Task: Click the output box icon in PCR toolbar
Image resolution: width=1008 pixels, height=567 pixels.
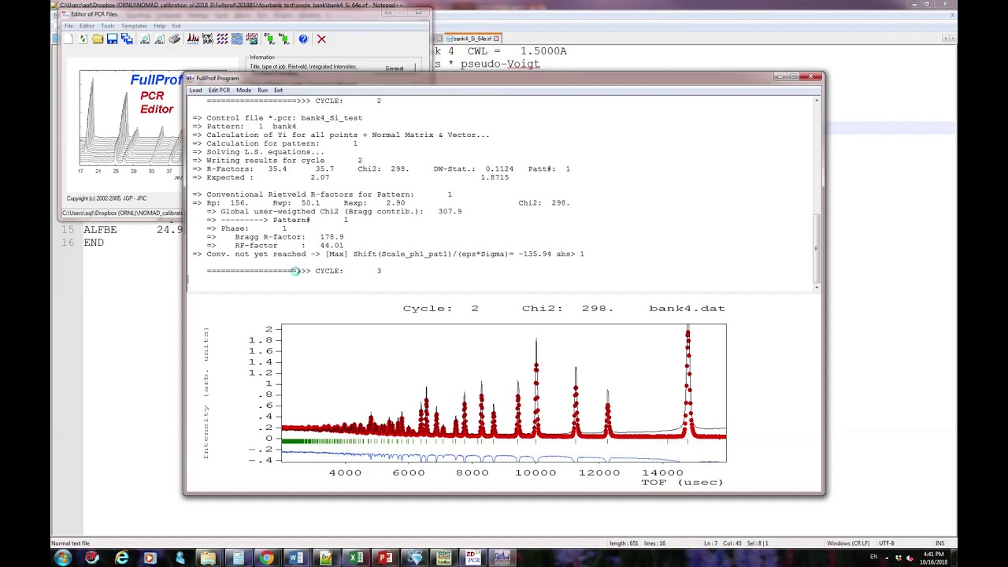Action: tap(252, 39)
